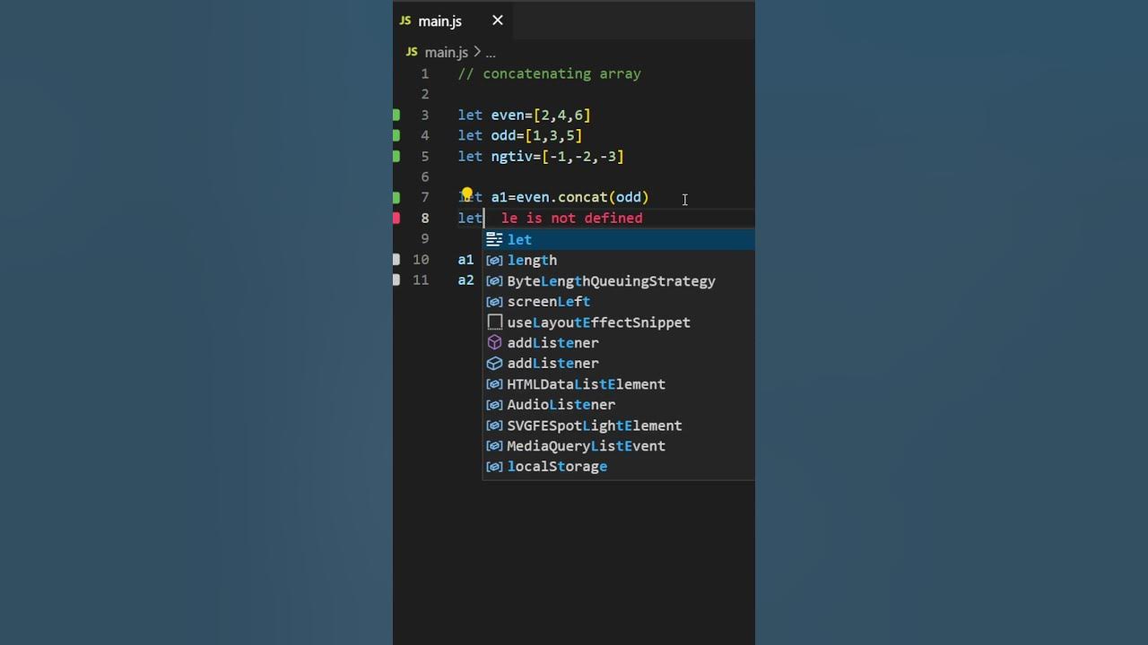Image resolution: width=1148 pixels, height=645 pixels.
Task: Click the JS file icon in main.js tab
Action: coord(405,21)
